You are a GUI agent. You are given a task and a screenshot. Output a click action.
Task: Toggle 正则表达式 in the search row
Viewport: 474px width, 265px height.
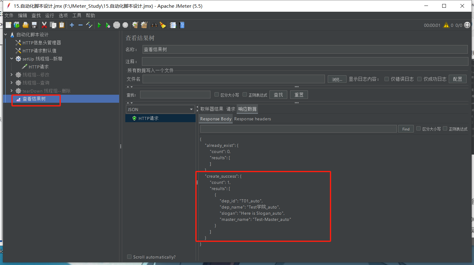[x=245, y=95]
